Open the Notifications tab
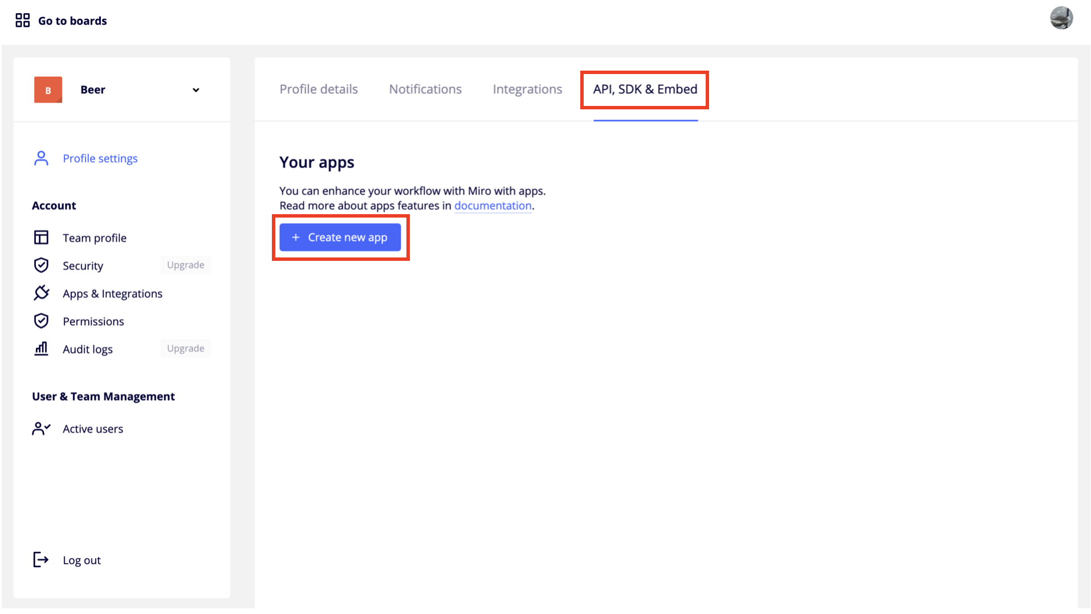This screenshot has width=1091, height=614. [425, 89]
